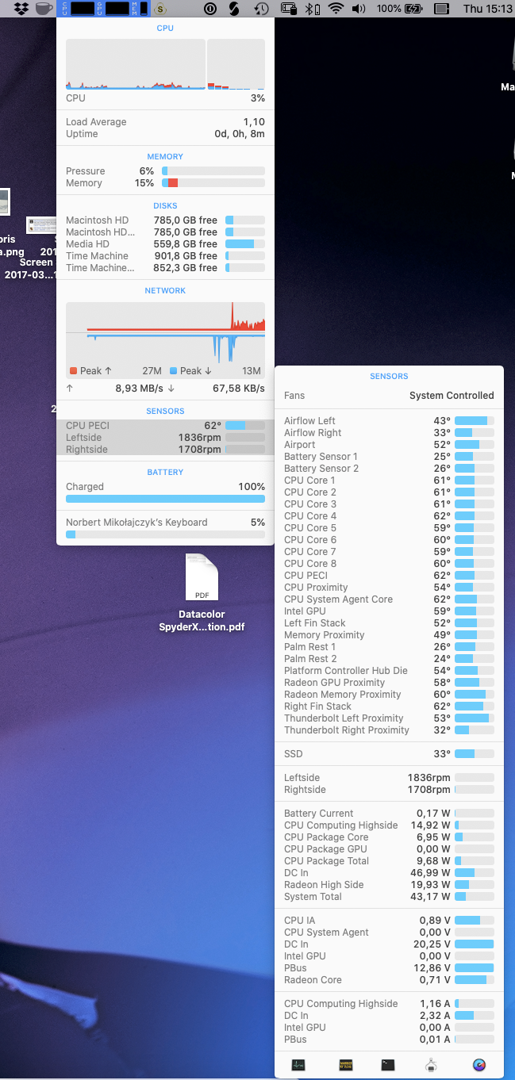The height and width of the screenshot is (1080, 515).
Task: Select Battery Sensor 1 reading
Action: tap(389, 457)
